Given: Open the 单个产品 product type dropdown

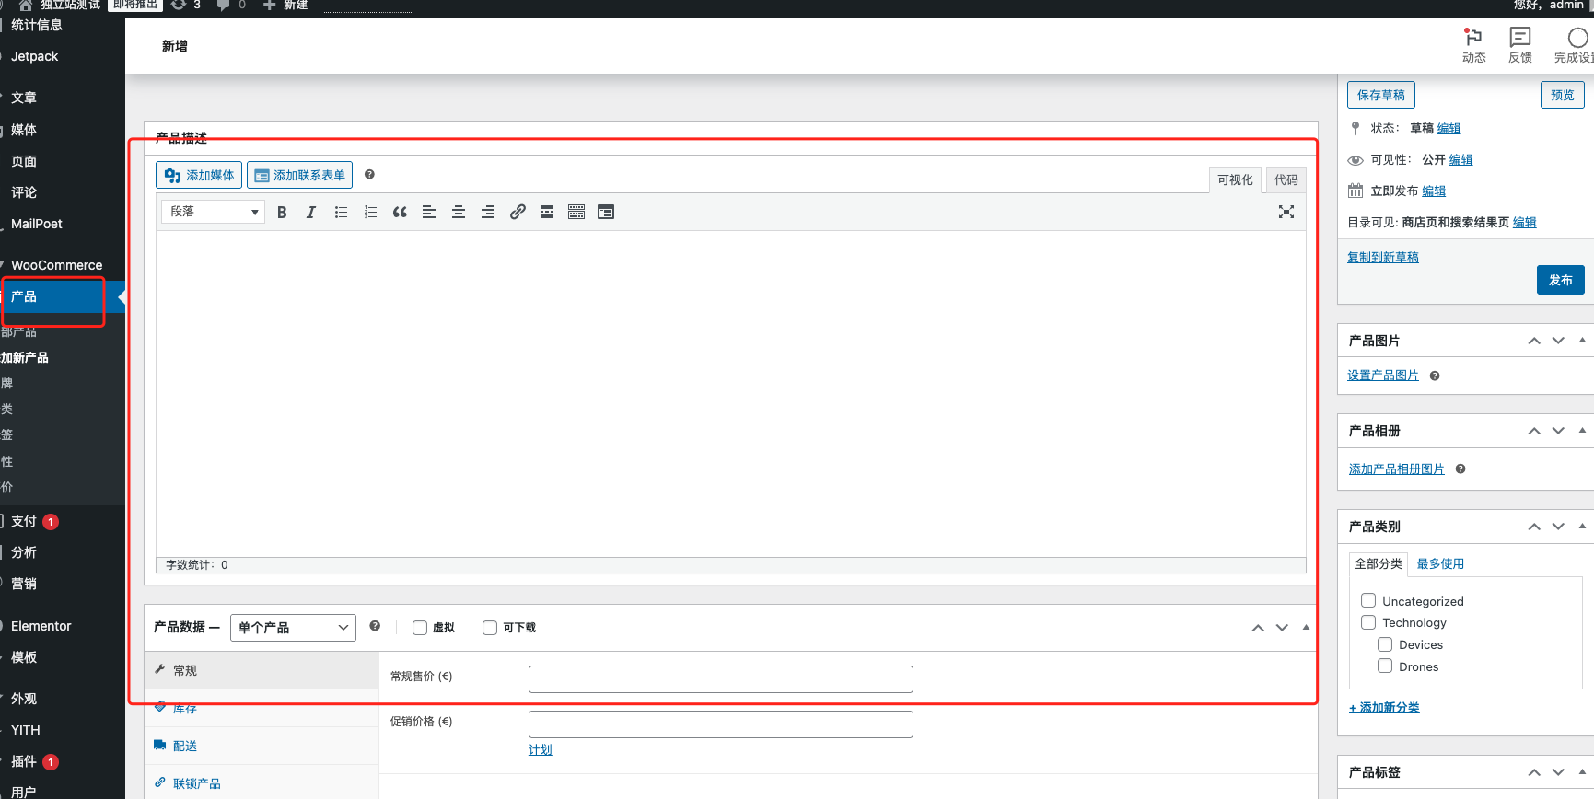Looking at the screenshot, I should click(293, 628).
